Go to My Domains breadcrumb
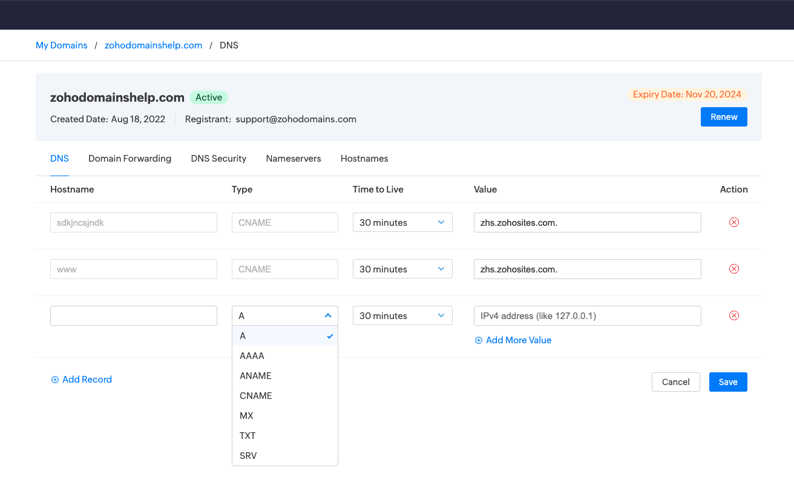Image resolution: width=794 pixels, height=494 pixels. 62,45
